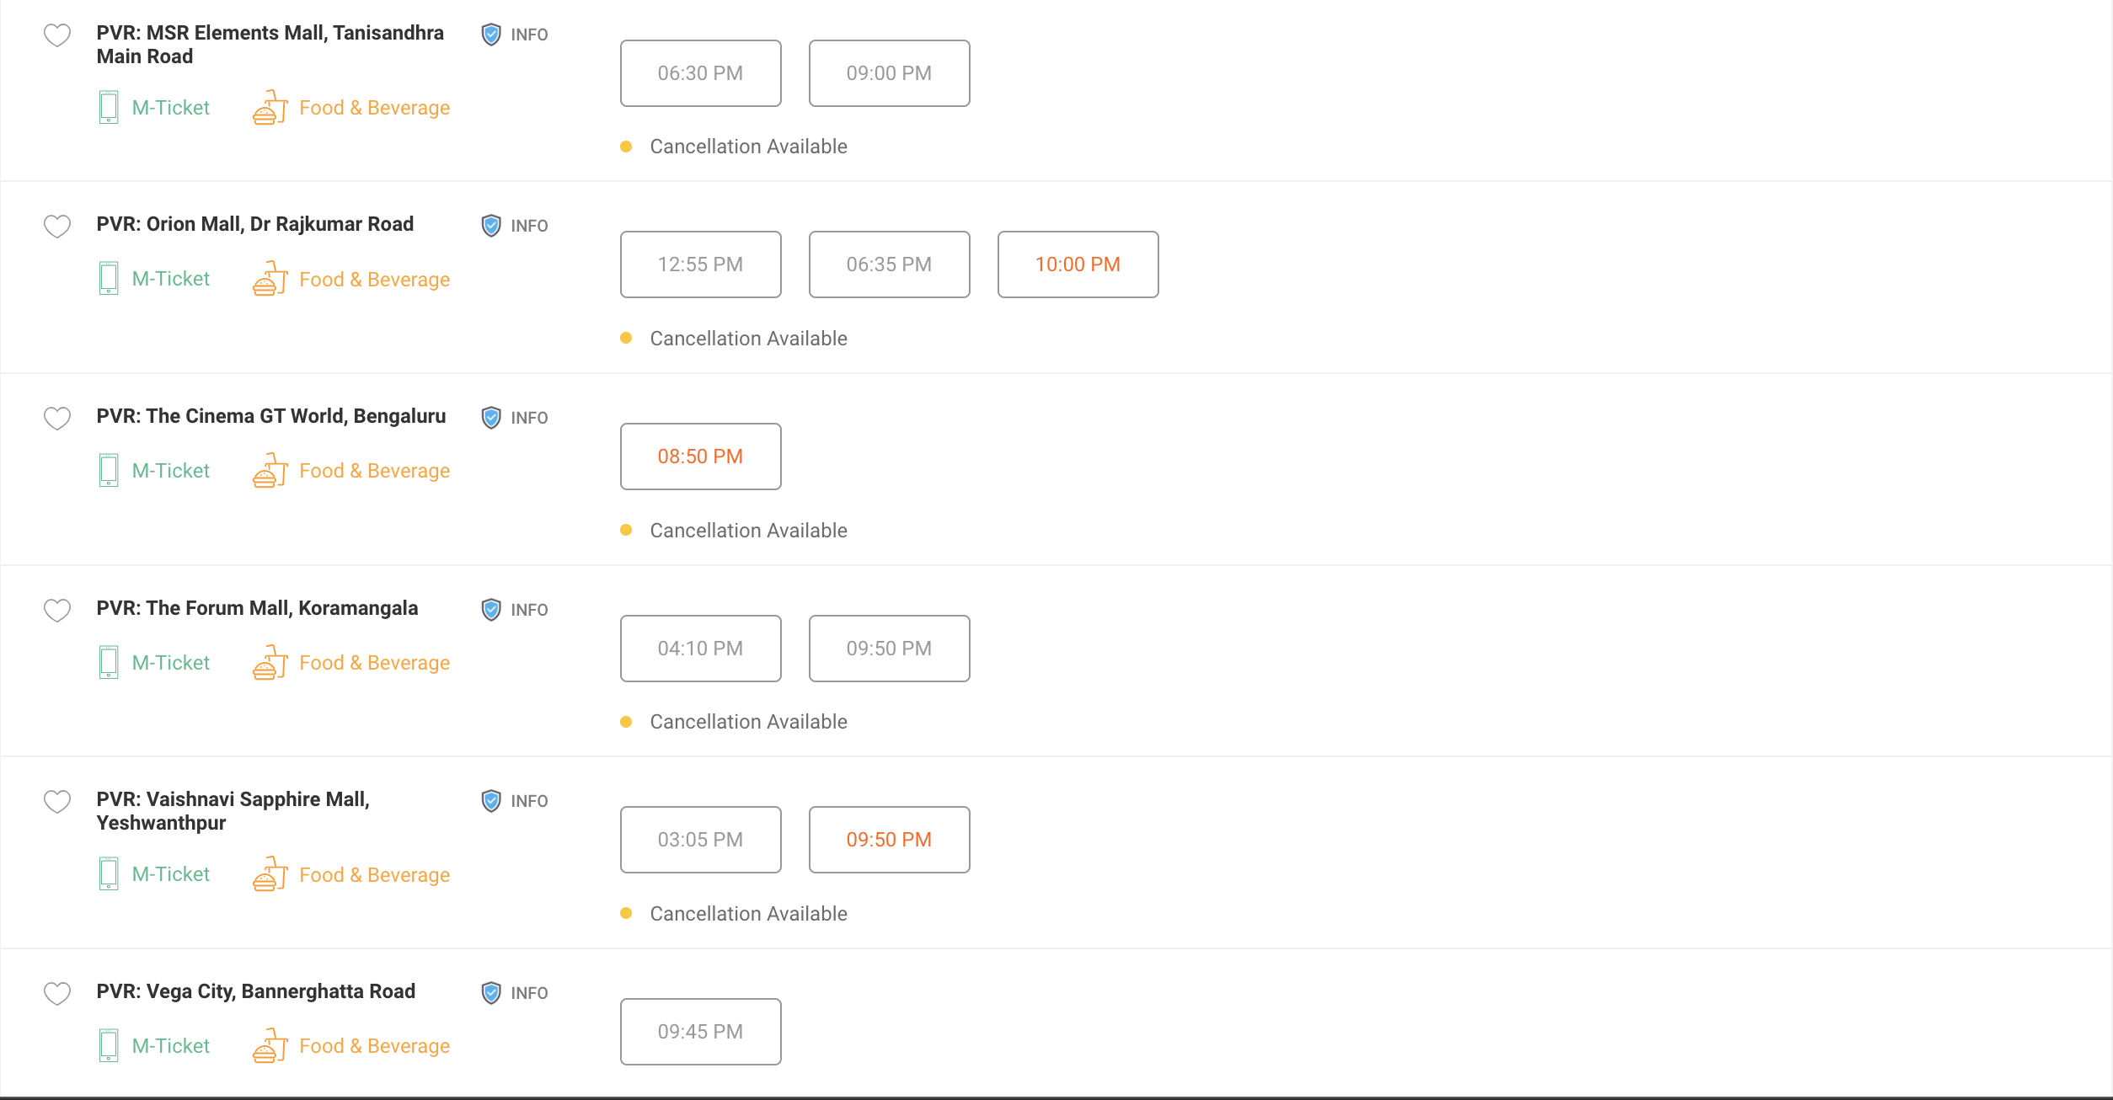Choose 09:45 PM showtime at Vega City
This screenshot has width=2113, height=1100.
(x=700, y=1032)
